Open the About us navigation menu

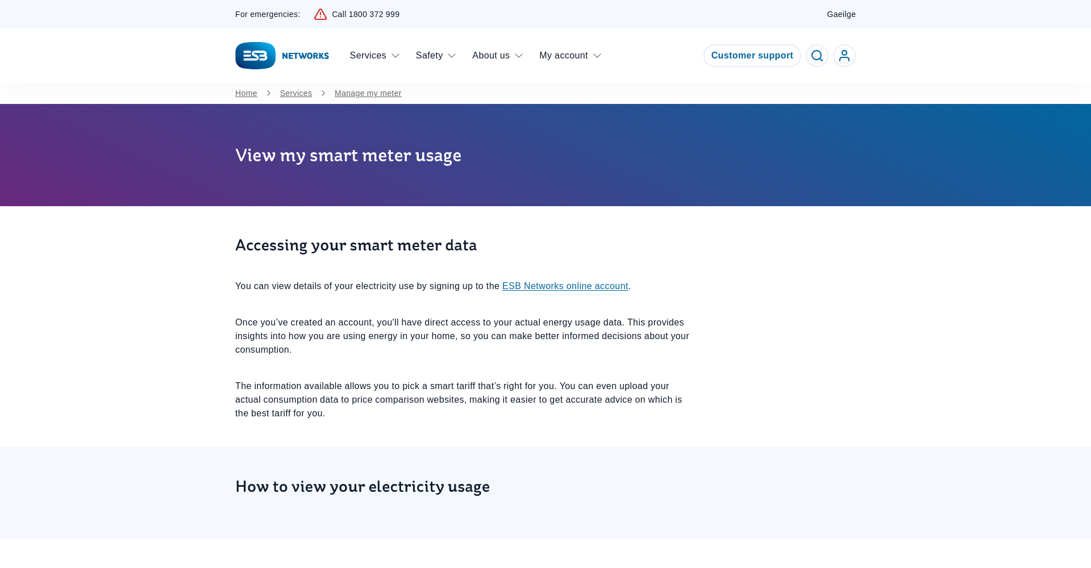(x=497, y=56)
